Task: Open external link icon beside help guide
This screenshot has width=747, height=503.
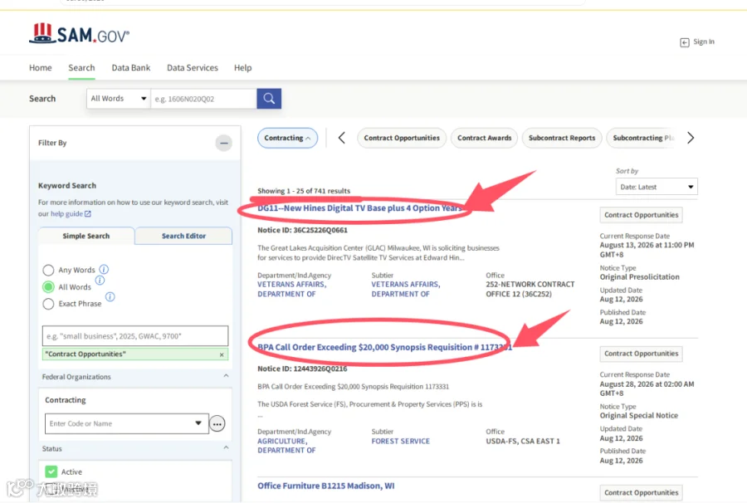Action: [x=88, y=214]
